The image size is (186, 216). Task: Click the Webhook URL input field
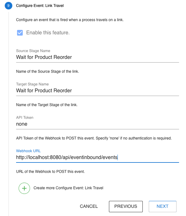click(98, 157)
